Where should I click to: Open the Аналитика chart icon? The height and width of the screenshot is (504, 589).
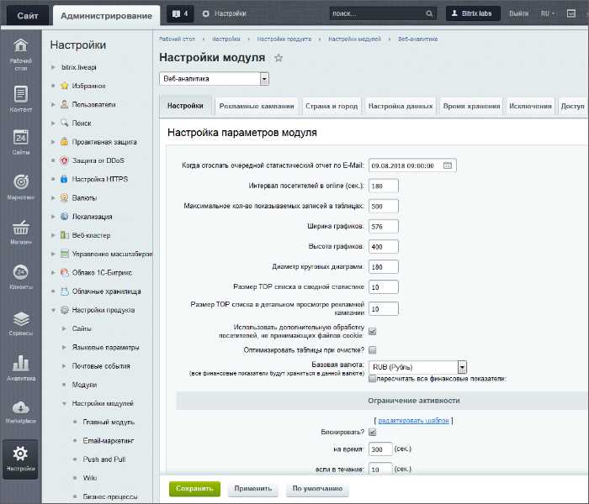21,363
